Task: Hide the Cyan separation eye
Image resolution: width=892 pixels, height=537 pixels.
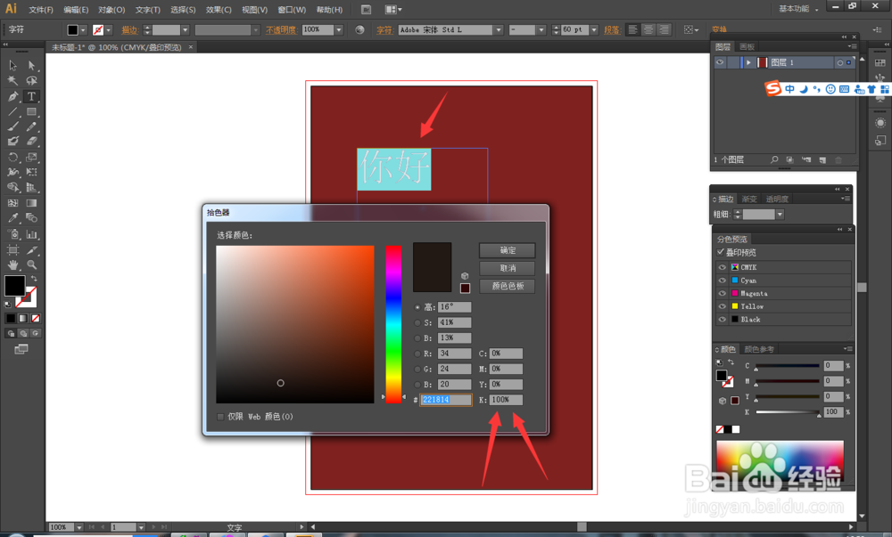Action: [x=722, y=281]
